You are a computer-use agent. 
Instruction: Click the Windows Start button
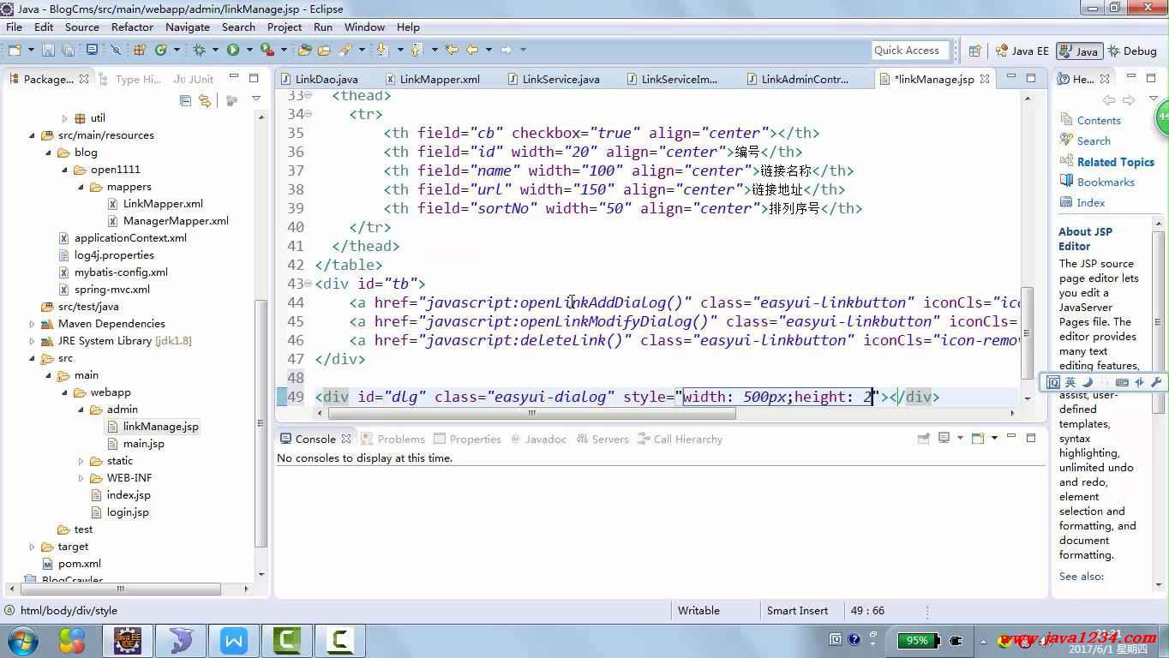[x=22, y=640]
